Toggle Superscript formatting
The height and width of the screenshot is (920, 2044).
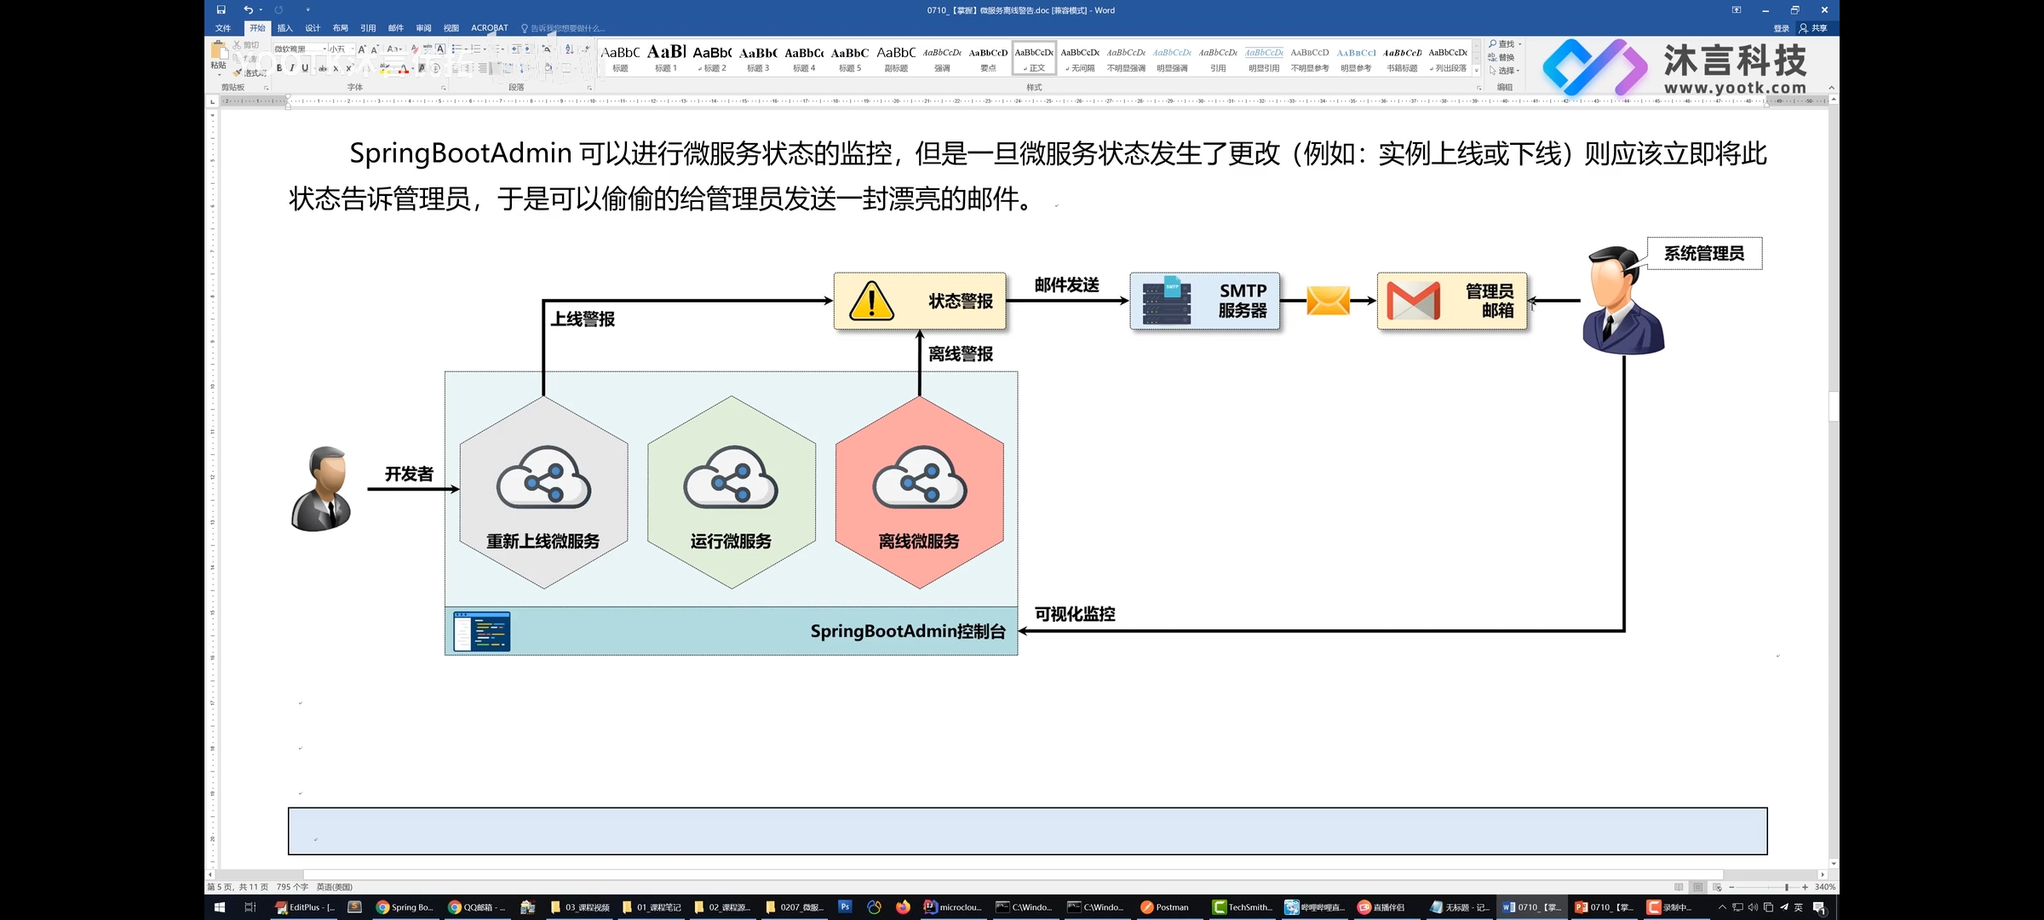pyautogui.click(x=349, y=68)
